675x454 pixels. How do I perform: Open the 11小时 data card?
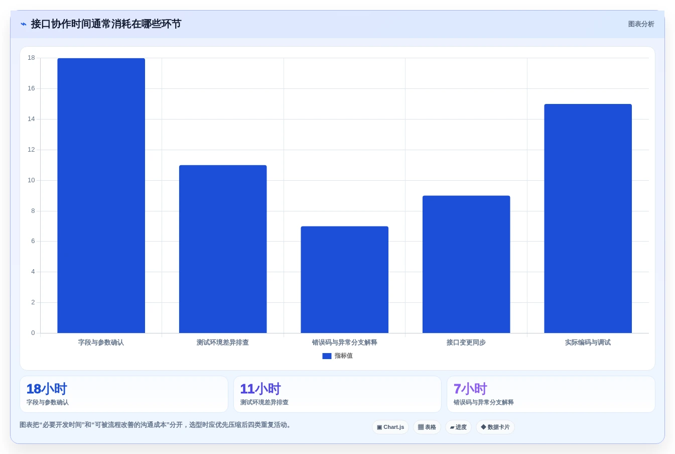[x=337, y=395]
